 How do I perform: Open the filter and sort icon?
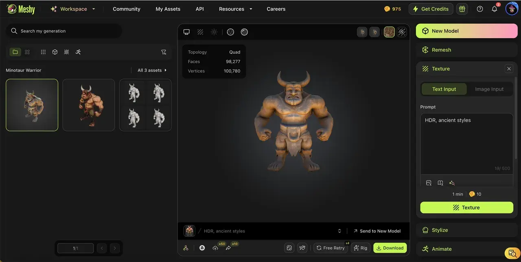pyautogui.click(x=164, y=52)
